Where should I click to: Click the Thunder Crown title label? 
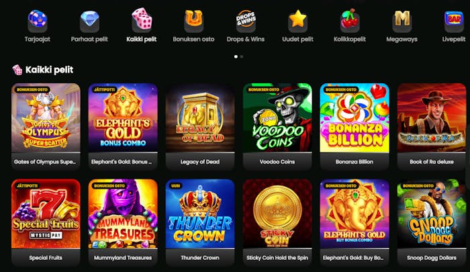tap(200, 258)
